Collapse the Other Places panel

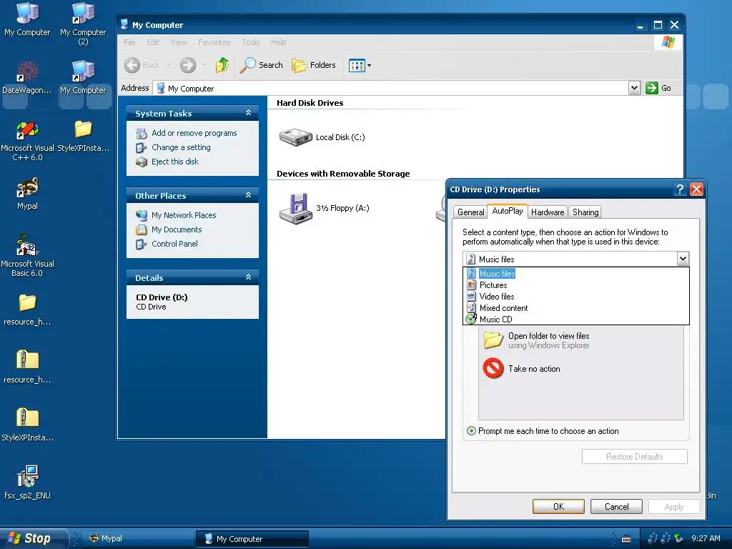[248, 195]
